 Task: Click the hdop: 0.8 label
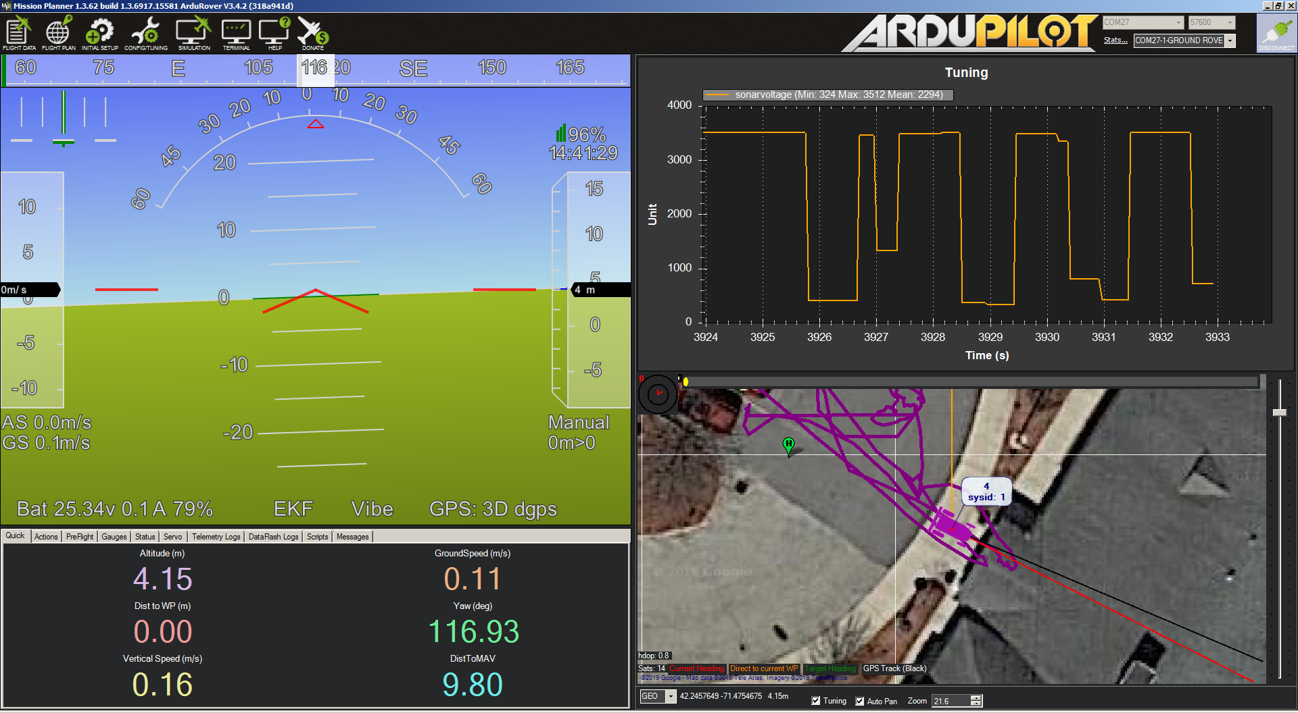653,656
